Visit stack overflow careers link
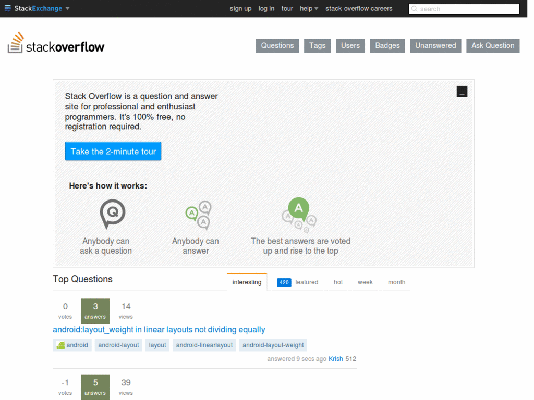The height and width of the screenshot is (400, 534). click(x=359, y=8)
